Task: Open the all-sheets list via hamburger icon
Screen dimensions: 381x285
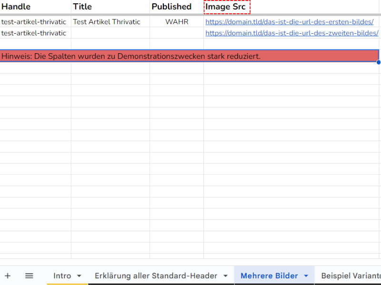Action: [x=29, y=275]
